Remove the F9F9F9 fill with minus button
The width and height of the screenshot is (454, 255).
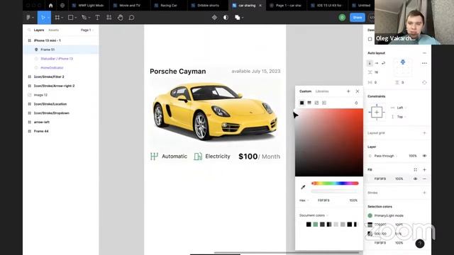[x=424, y=179]
